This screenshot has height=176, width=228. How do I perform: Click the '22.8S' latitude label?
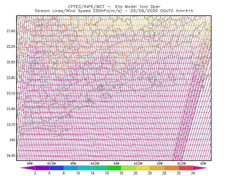(x=11, y=78)
